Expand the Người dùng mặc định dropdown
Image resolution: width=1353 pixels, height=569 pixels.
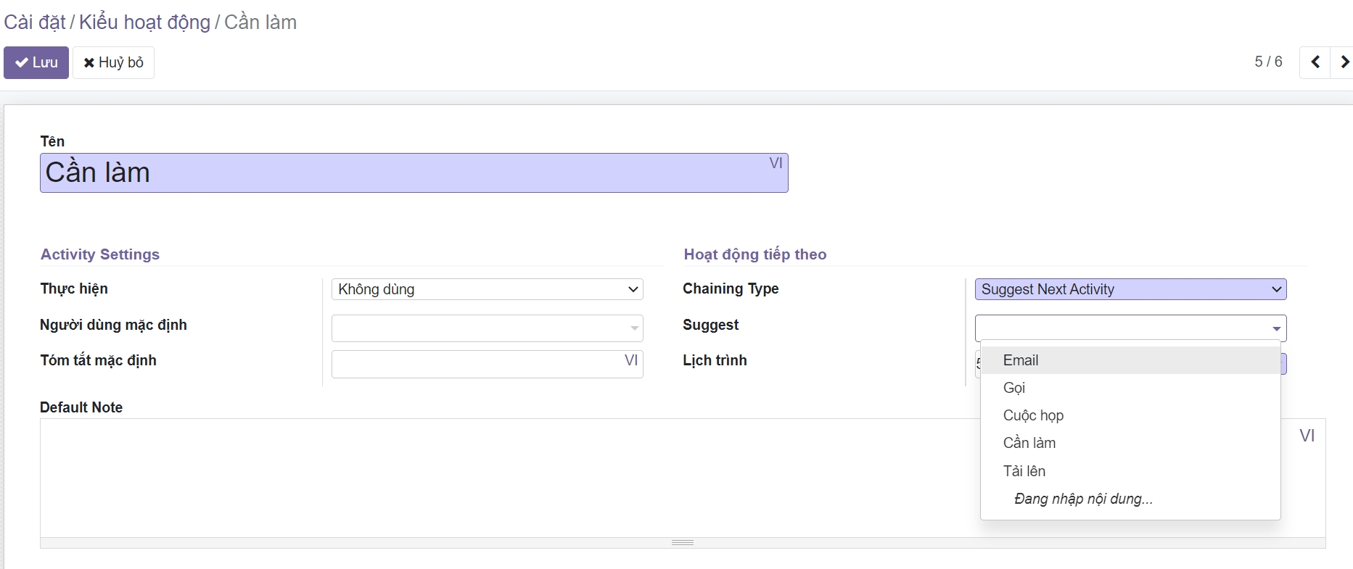click(x=634, y=328)
